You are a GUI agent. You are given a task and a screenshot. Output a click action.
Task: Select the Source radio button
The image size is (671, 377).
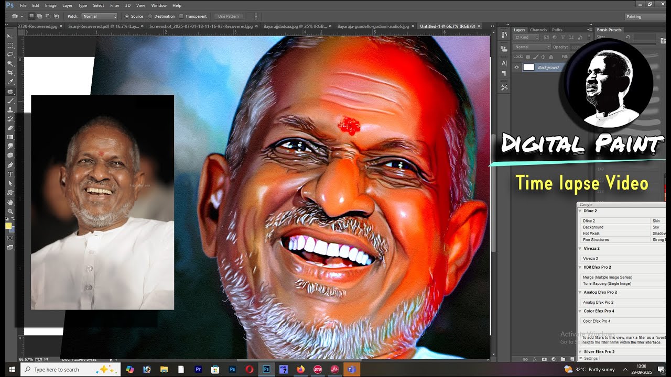(x=127, y=16)
